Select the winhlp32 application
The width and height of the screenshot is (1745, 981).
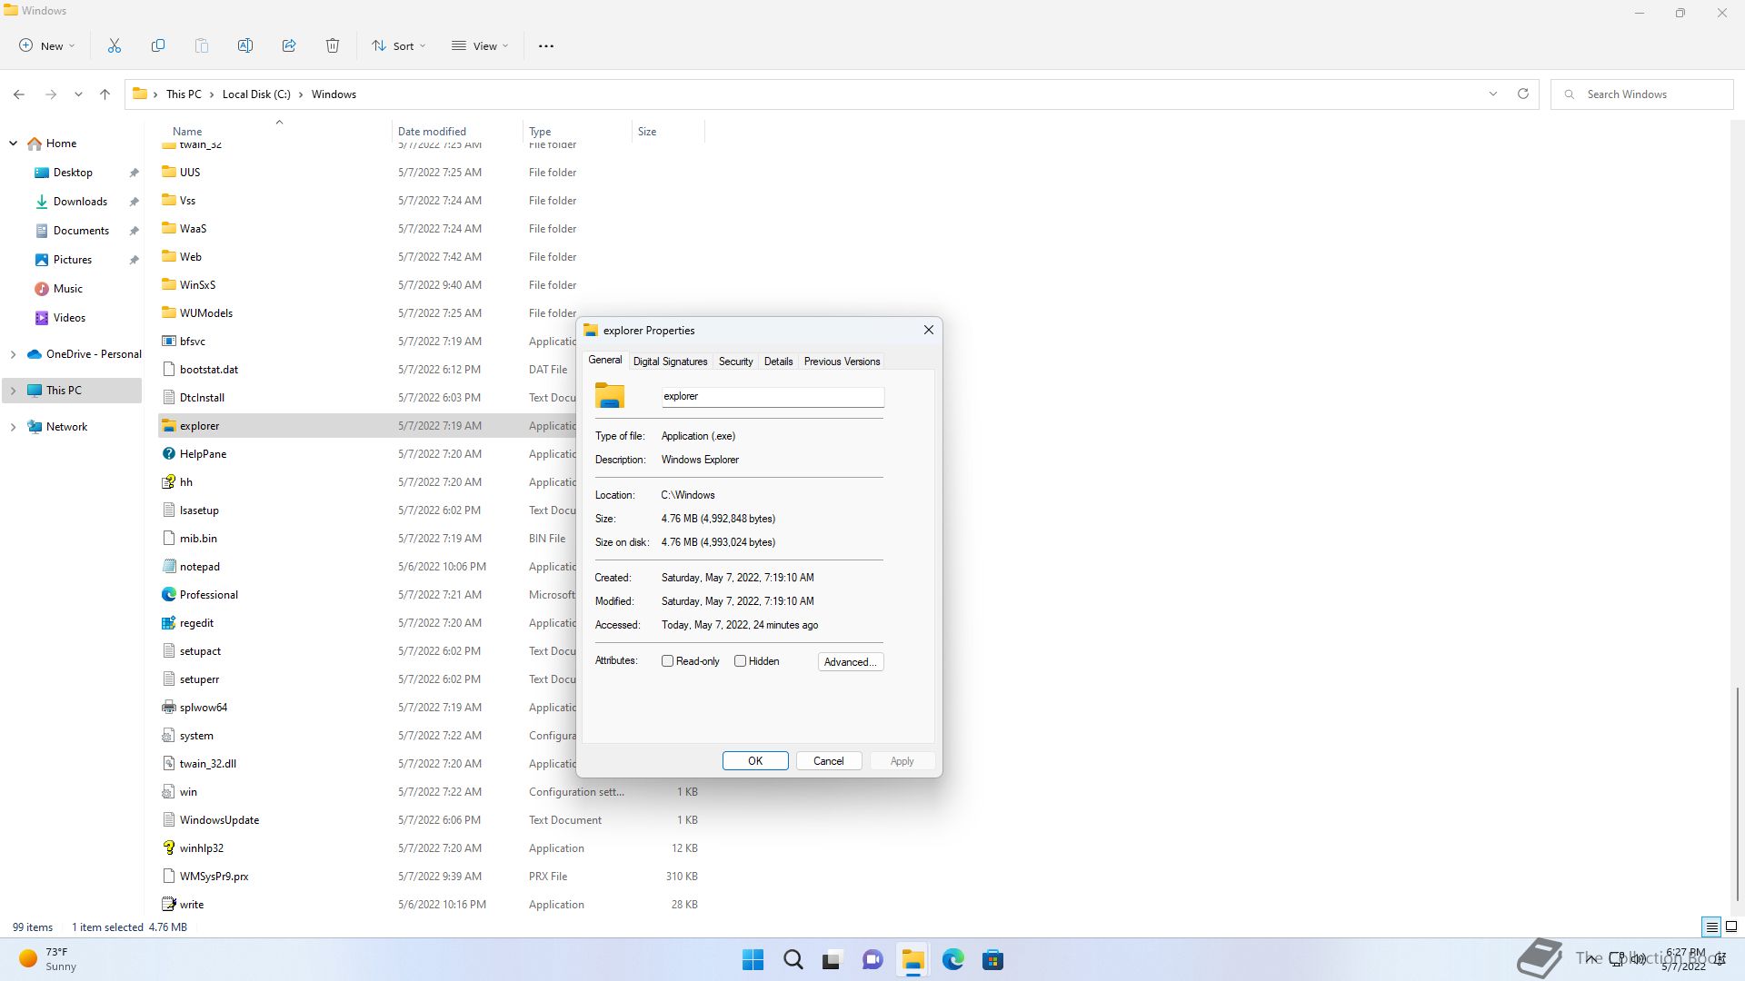tap(201, 848)
